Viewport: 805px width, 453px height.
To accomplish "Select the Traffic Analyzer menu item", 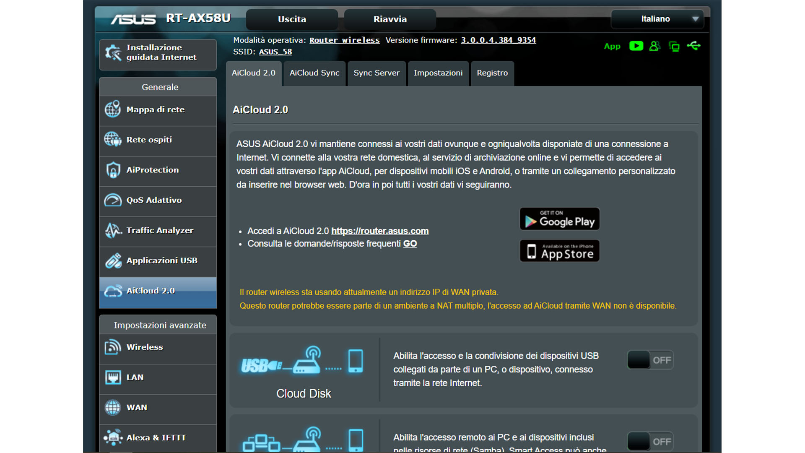I will pyautogui.click(x=158, y=231).
